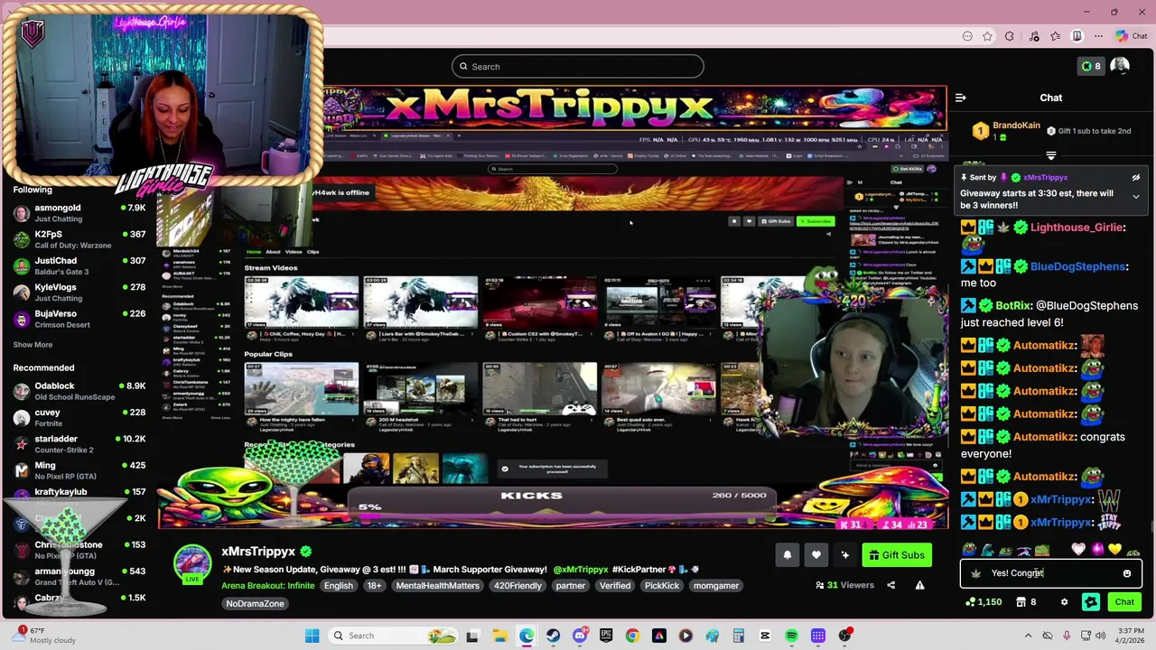Open browser favorites list icon

1055,36
